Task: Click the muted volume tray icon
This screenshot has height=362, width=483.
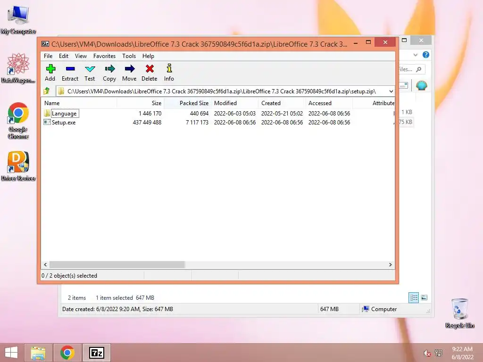Action: [427, 354]
